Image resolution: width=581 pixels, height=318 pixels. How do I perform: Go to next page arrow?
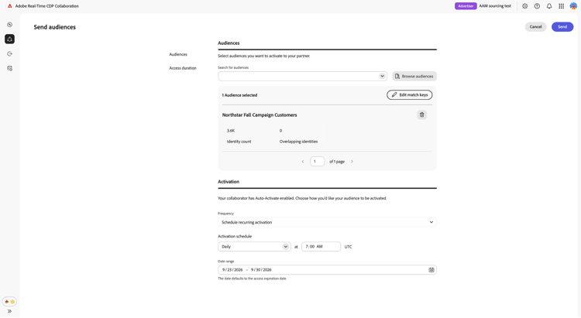(x=352, y=162)
